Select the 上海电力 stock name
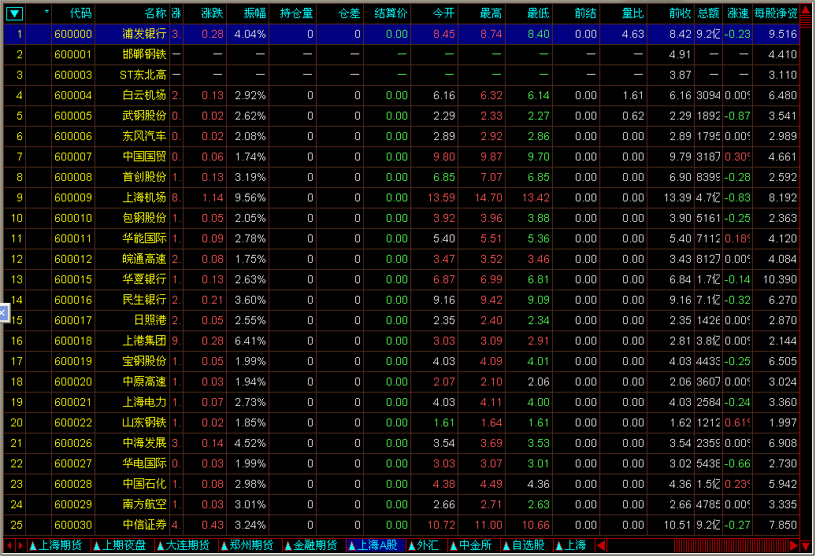The width and height of the screenshot is (816, 557). point(144,402)
